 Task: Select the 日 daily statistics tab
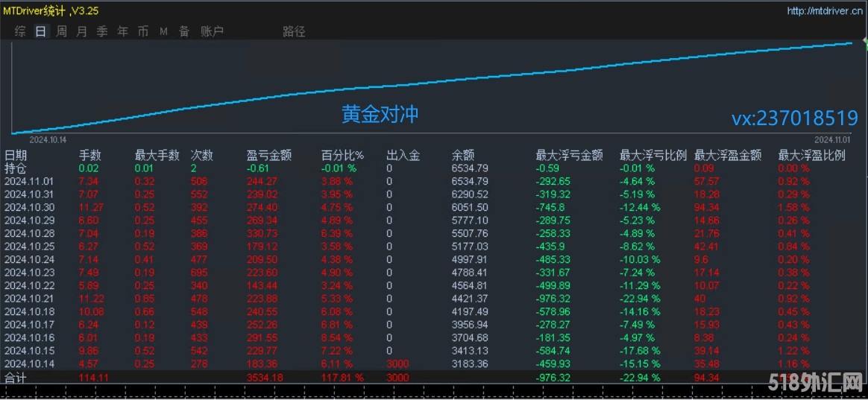pos(40,31)
